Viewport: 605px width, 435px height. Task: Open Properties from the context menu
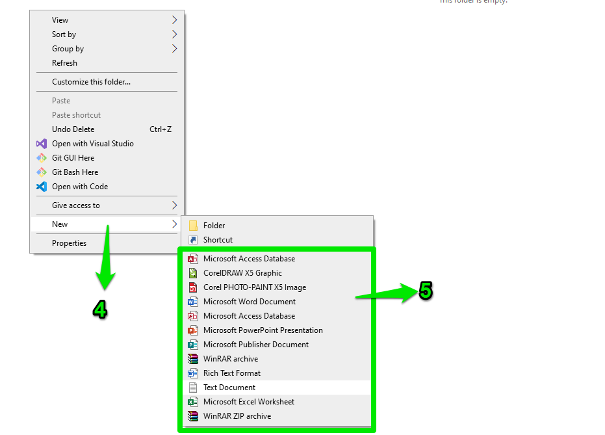pos(107,243)
